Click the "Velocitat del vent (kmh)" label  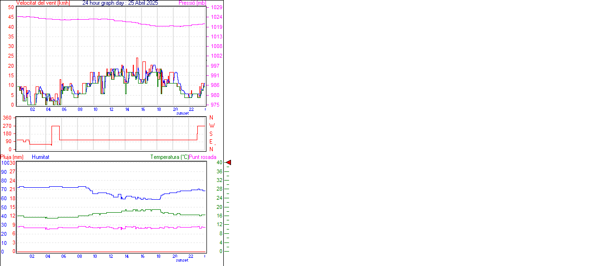[x=43, y=3]
